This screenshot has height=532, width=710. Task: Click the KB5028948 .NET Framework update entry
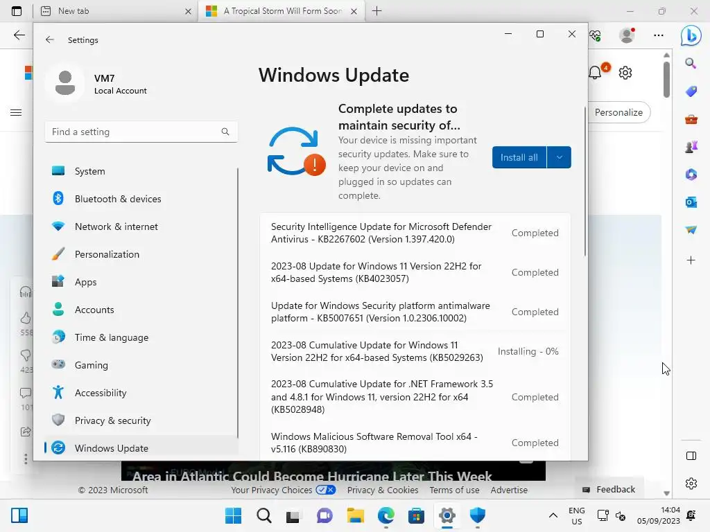tap(415, 397)
